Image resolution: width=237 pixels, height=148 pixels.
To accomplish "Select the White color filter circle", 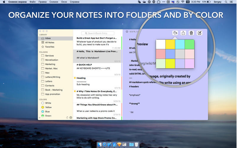I will [x=43, y=103].
